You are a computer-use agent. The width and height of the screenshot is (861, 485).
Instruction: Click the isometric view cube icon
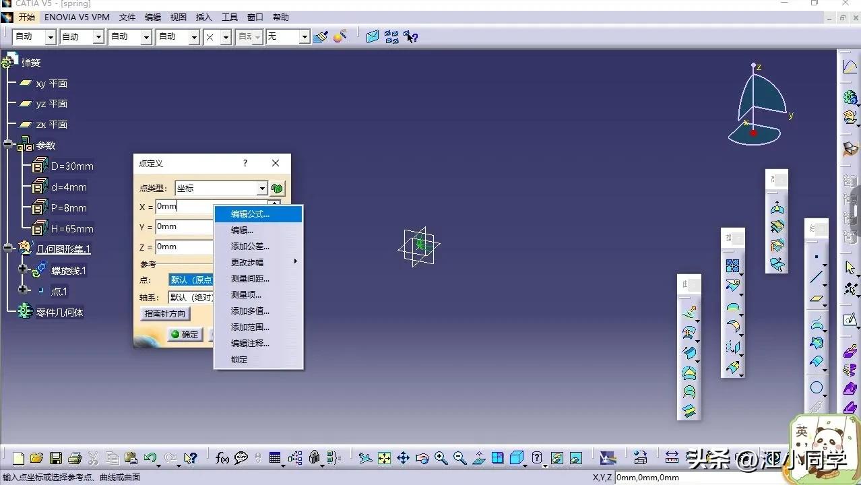[x=516, y=458]
